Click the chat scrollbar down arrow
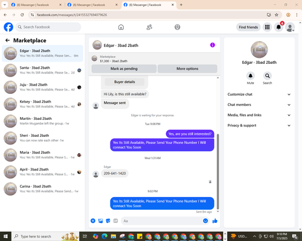This screenshot has width=302, height=241. 217,211
